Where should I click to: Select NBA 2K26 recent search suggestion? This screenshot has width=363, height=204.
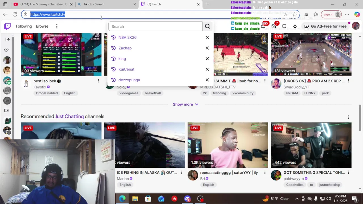[x=127, y=37]
